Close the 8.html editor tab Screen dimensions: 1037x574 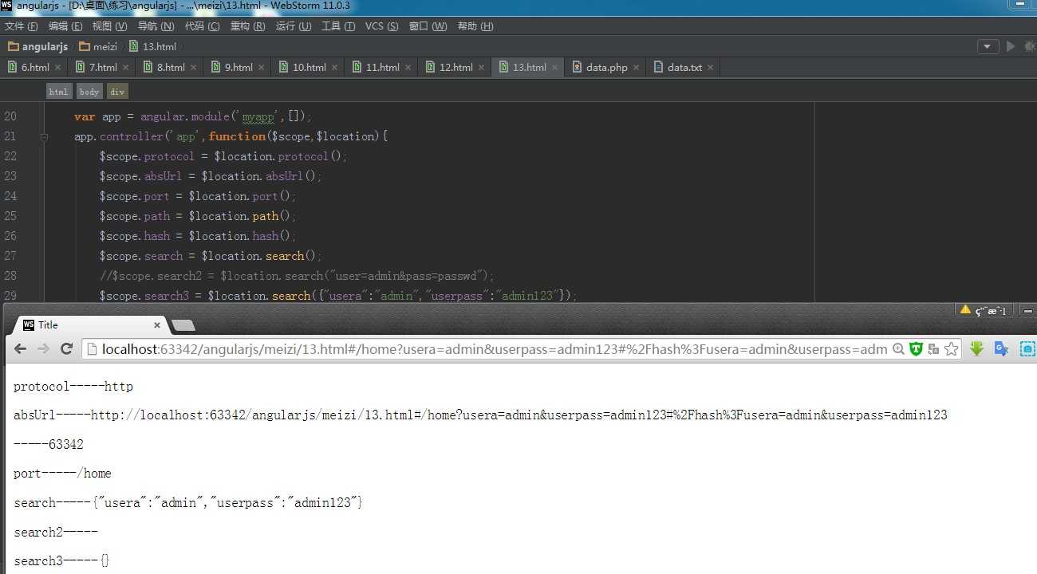pos(193,68)
